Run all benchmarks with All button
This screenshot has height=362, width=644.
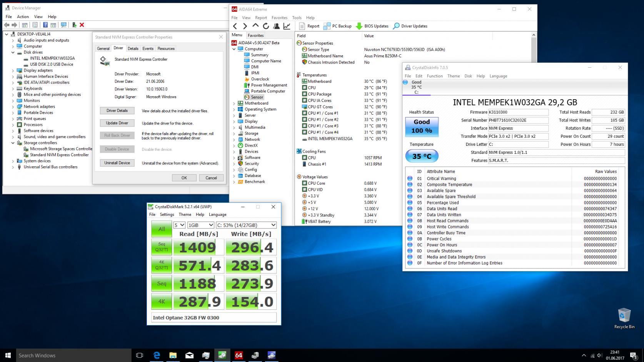pyautogui.click(x=162, y=229)
